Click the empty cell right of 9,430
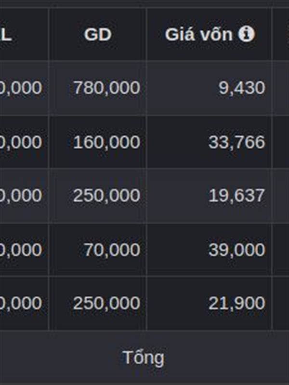289x385 pixels. pyautogui.click(x=281, y=88)
